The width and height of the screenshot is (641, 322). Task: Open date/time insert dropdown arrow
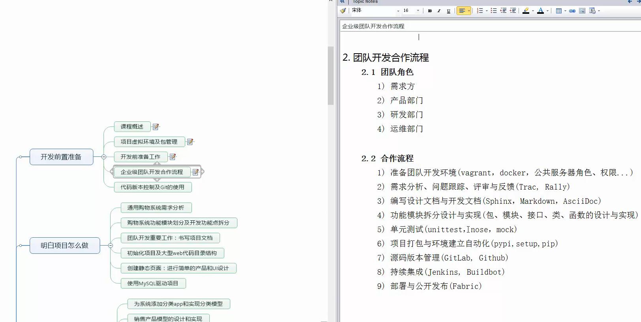click(599, 11)
